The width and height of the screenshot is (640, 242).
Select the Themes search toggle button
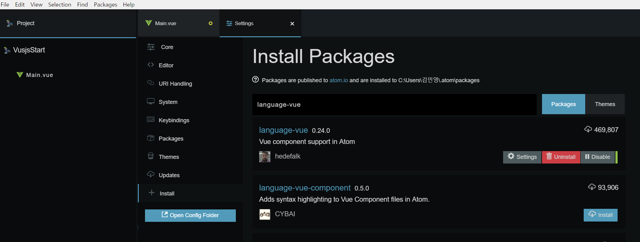(605, 104)
